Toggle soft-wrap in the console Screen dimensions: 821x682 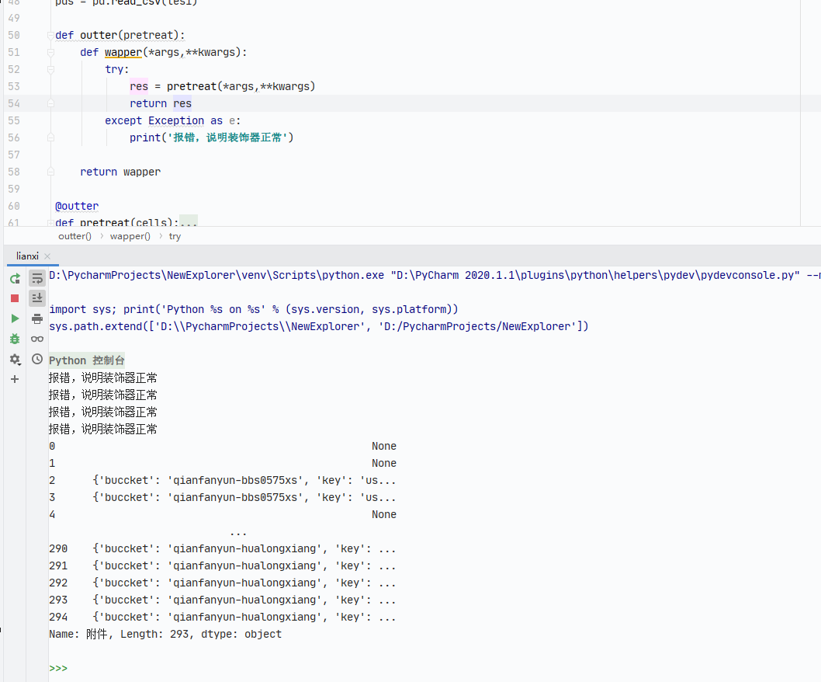[37, 278]
